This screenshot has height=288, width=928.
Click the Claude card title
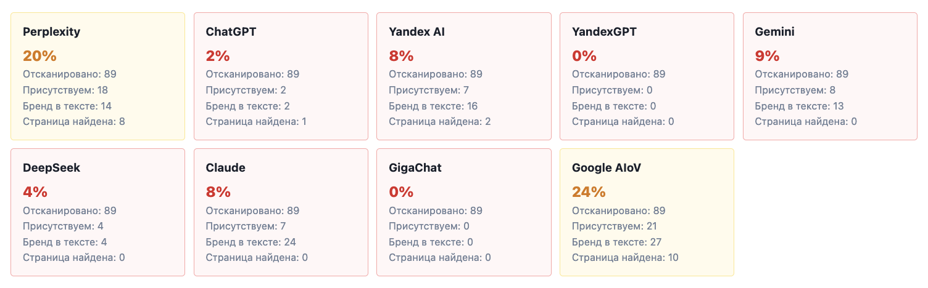[225, 168]
